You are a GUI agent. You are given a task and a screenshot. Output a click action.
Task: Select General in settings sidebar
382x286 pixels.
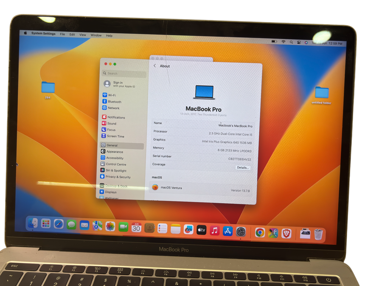tap(122, 145)
